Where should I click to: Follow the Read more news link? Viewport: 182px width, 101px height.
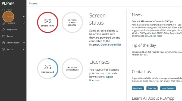(156, 36)
